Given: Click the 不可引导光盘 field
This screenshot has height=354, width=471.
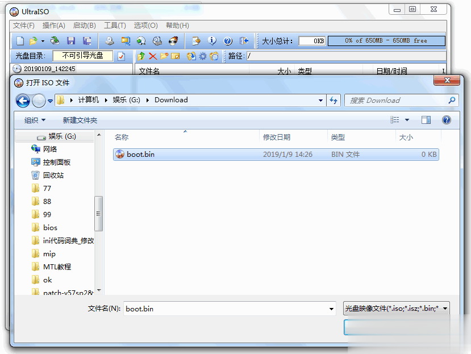Looking at the screenshot, I should coord(82,56).
